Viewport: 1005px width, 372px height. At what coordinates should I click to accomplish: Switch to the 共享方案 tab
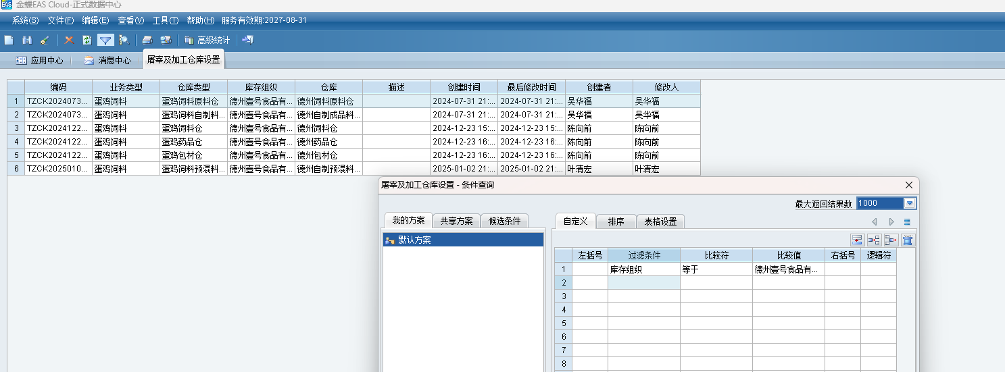pos(456,221)
